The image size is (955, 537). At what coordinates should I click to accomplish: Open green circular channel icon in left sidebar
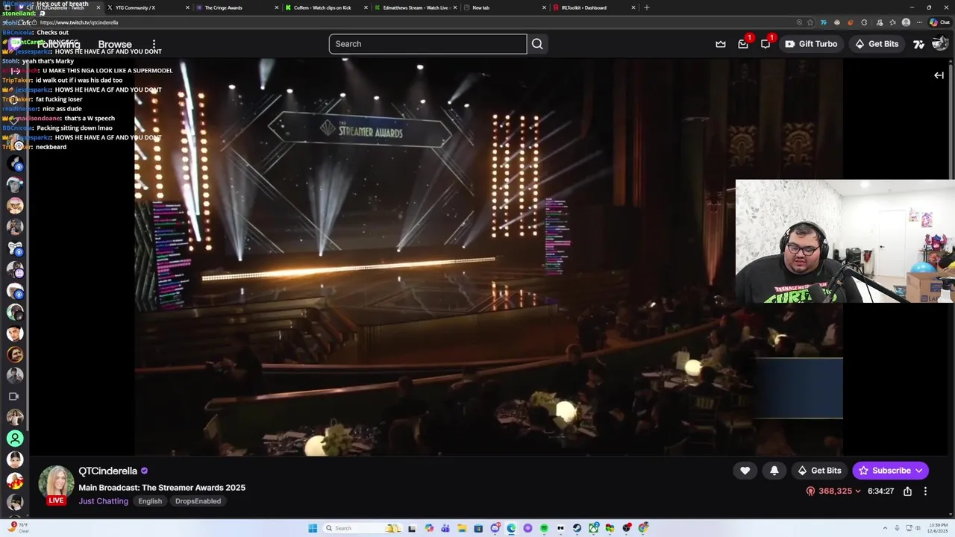(15, 439)
